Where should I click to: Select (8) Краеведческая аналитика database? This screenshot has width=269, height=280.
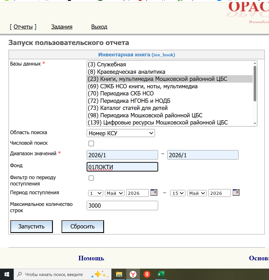pyautogui.click(x=170, y=72)
